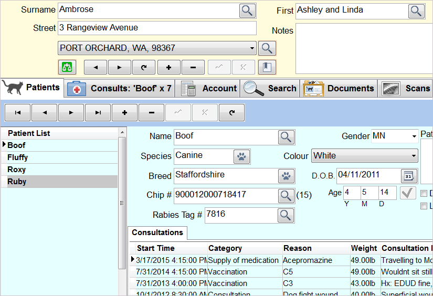Expand the PORT ORCHARD city dropdown
This screenshot has height=296, width=433.
point(252,48)
